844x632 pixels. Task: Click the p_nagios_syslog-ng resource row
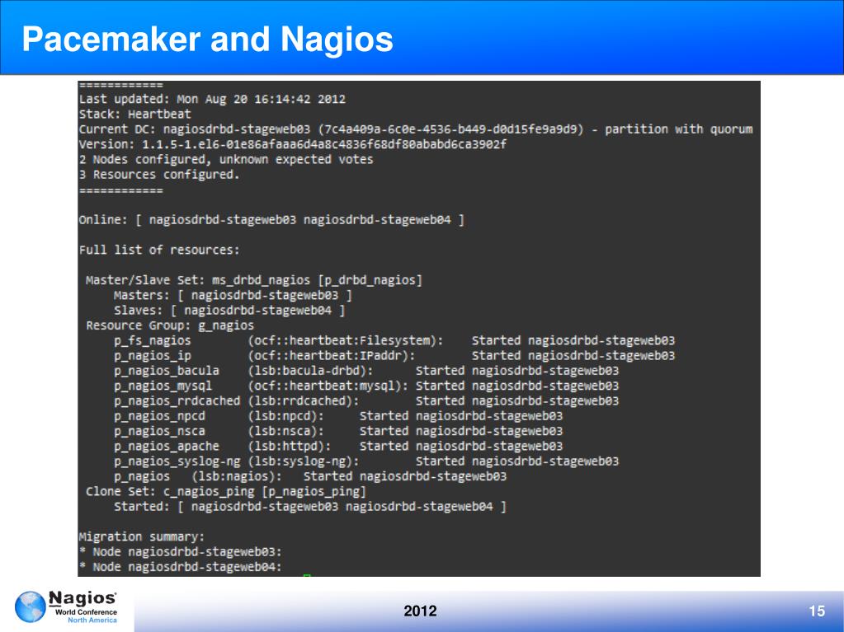coord(366,461)
